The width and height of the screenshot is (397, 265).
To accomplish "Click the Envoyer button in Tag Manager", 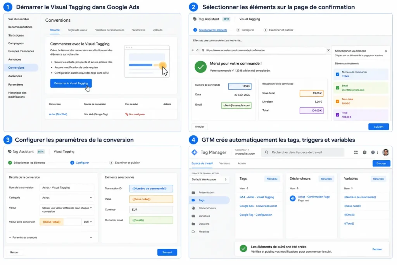I will coord(381,163).
